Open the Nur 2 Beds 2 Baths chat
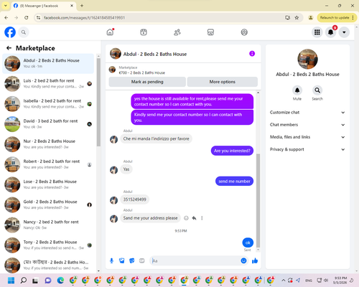 pyautogui.click(x=48, y=144)
